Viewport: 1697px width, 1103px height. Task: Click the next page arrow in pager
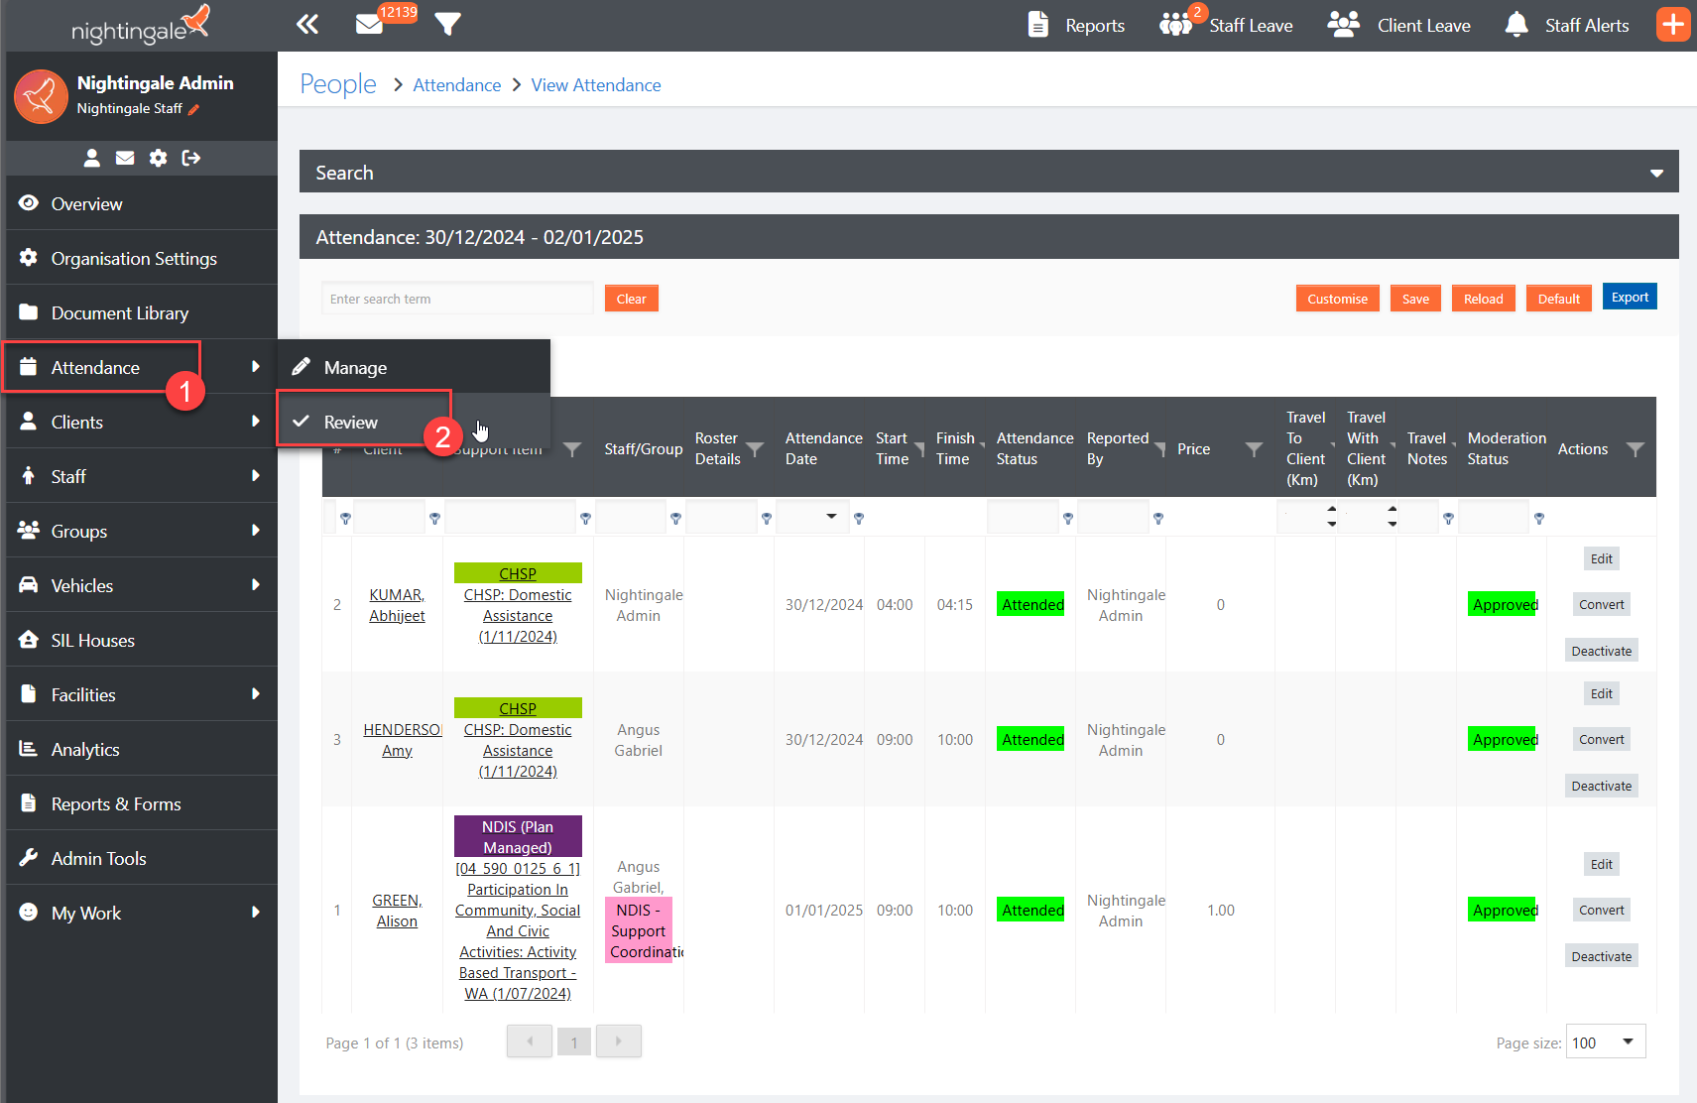coord(618,1042)
